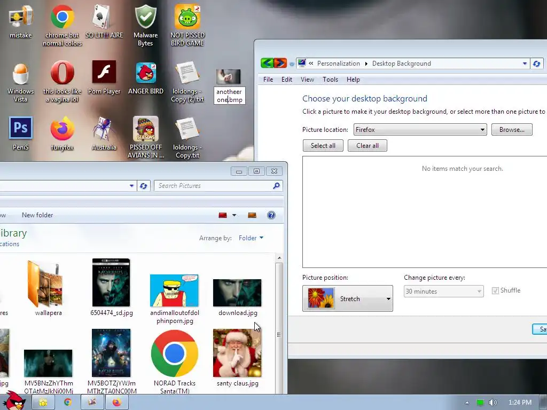This screenshot has height=410, width=547.
Task: Open the '30 minutes' change picture dropdown
Action: [443, 291]
